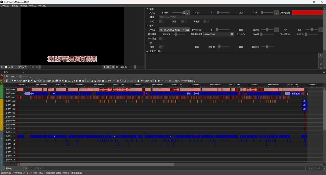Image resolution: width=326 pixels, height=175 pixels.
Task: Toggle loop playback icon in preview controls
Action: (x=20, y=67)
